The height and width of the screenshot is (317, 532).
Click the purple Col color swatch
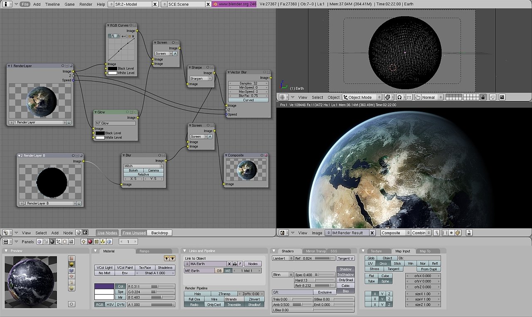pos(104,286)
